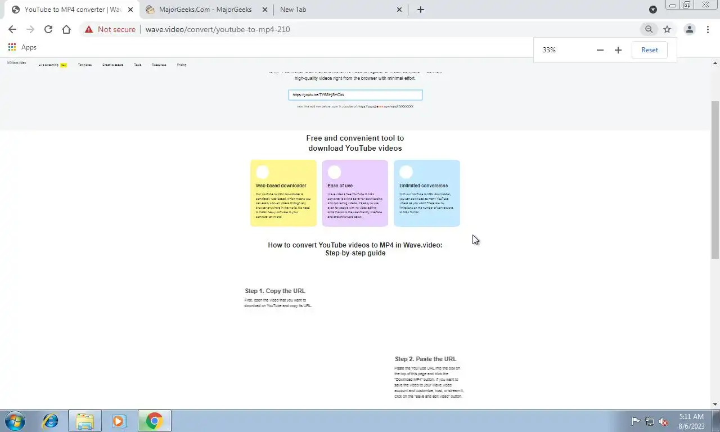The image size is (720, 432).
Task: Click the zoom magnifier icon in address bar
Action: tap(649, 29)
